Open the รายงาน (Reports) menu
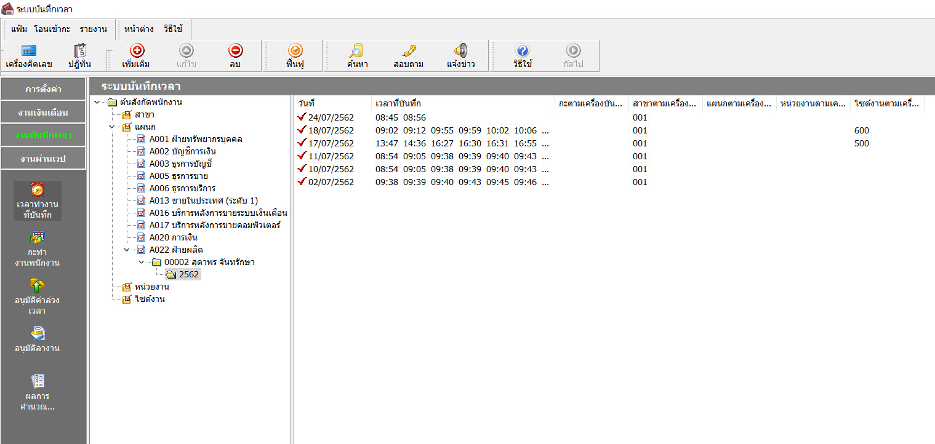Screen dimensions: 935x444 pyautogui.click(x=93, y=29)
